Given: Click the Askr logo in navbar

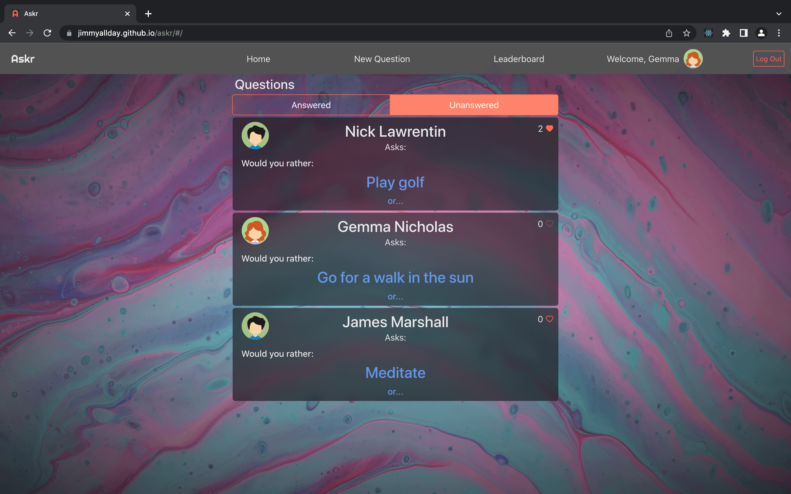Looking at the screenshot, I should 23,59.
